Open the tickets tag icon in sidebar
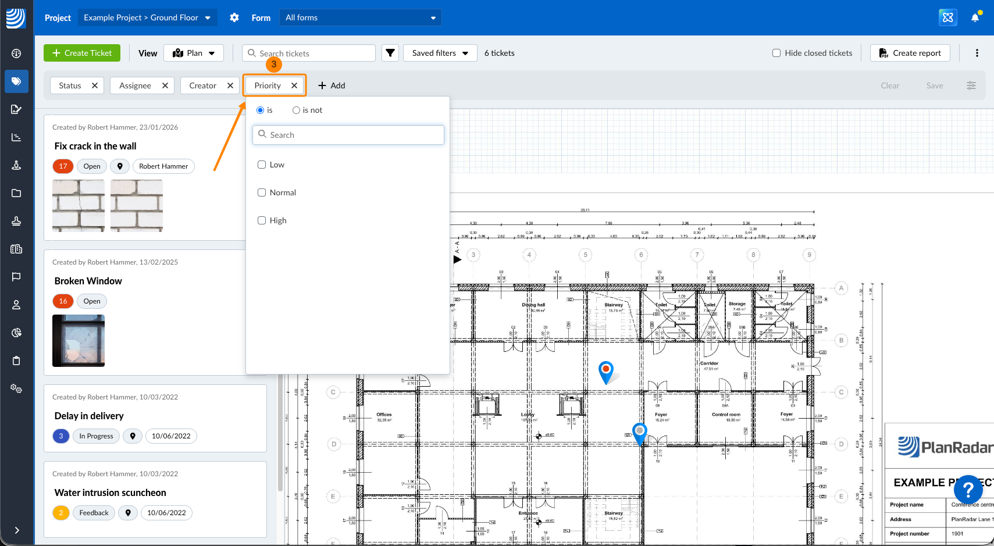The image size is (994, 546). [x=16, y=81]
